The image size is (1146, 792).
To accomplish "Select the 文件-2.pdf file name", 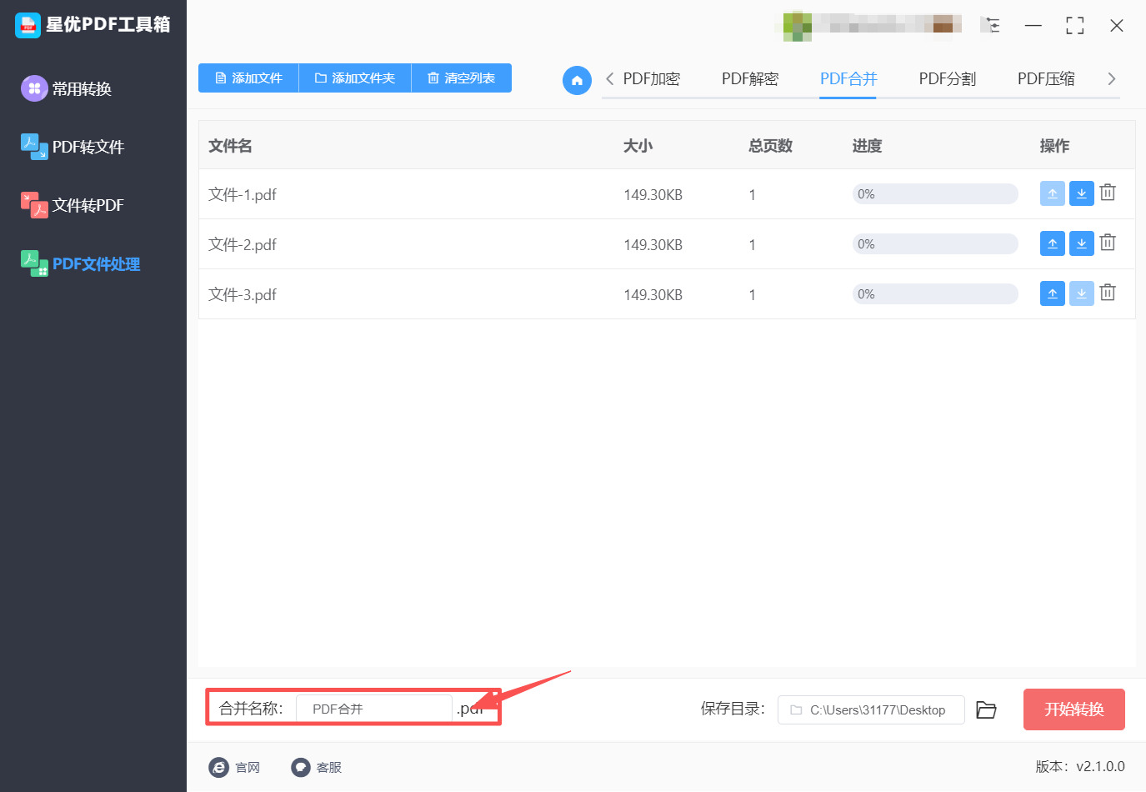I will (x=243, y=244).
